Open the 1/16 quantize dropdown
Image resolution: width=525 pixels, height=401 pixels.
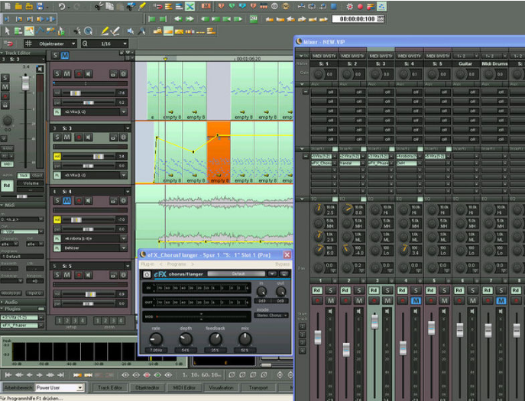point(125,44)
